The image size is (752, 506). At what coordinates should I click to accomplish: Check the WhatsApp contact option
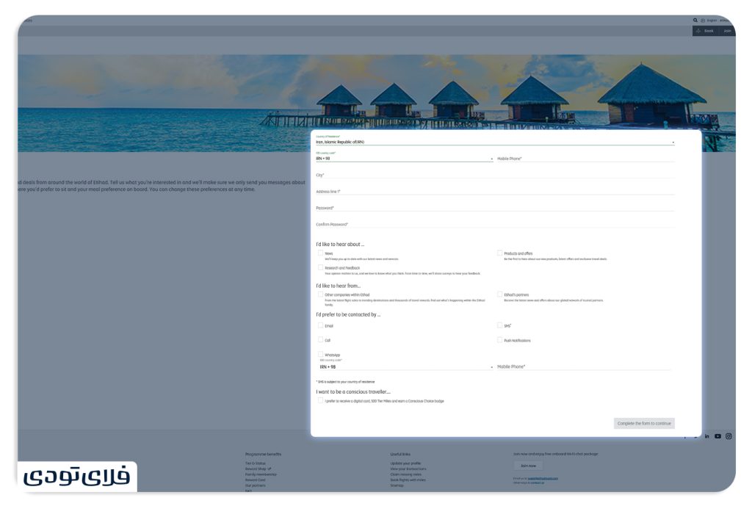(320, 355)
